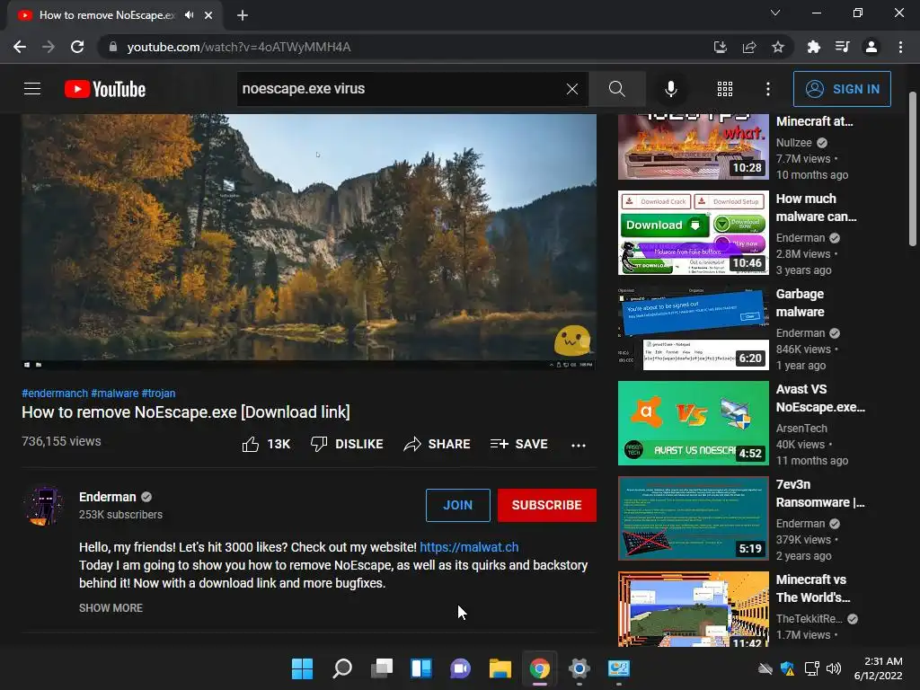Click inside the noescape.exe virus search field
Image resolution: width=920 pixels, height=690 pixels.
(399, 89)
